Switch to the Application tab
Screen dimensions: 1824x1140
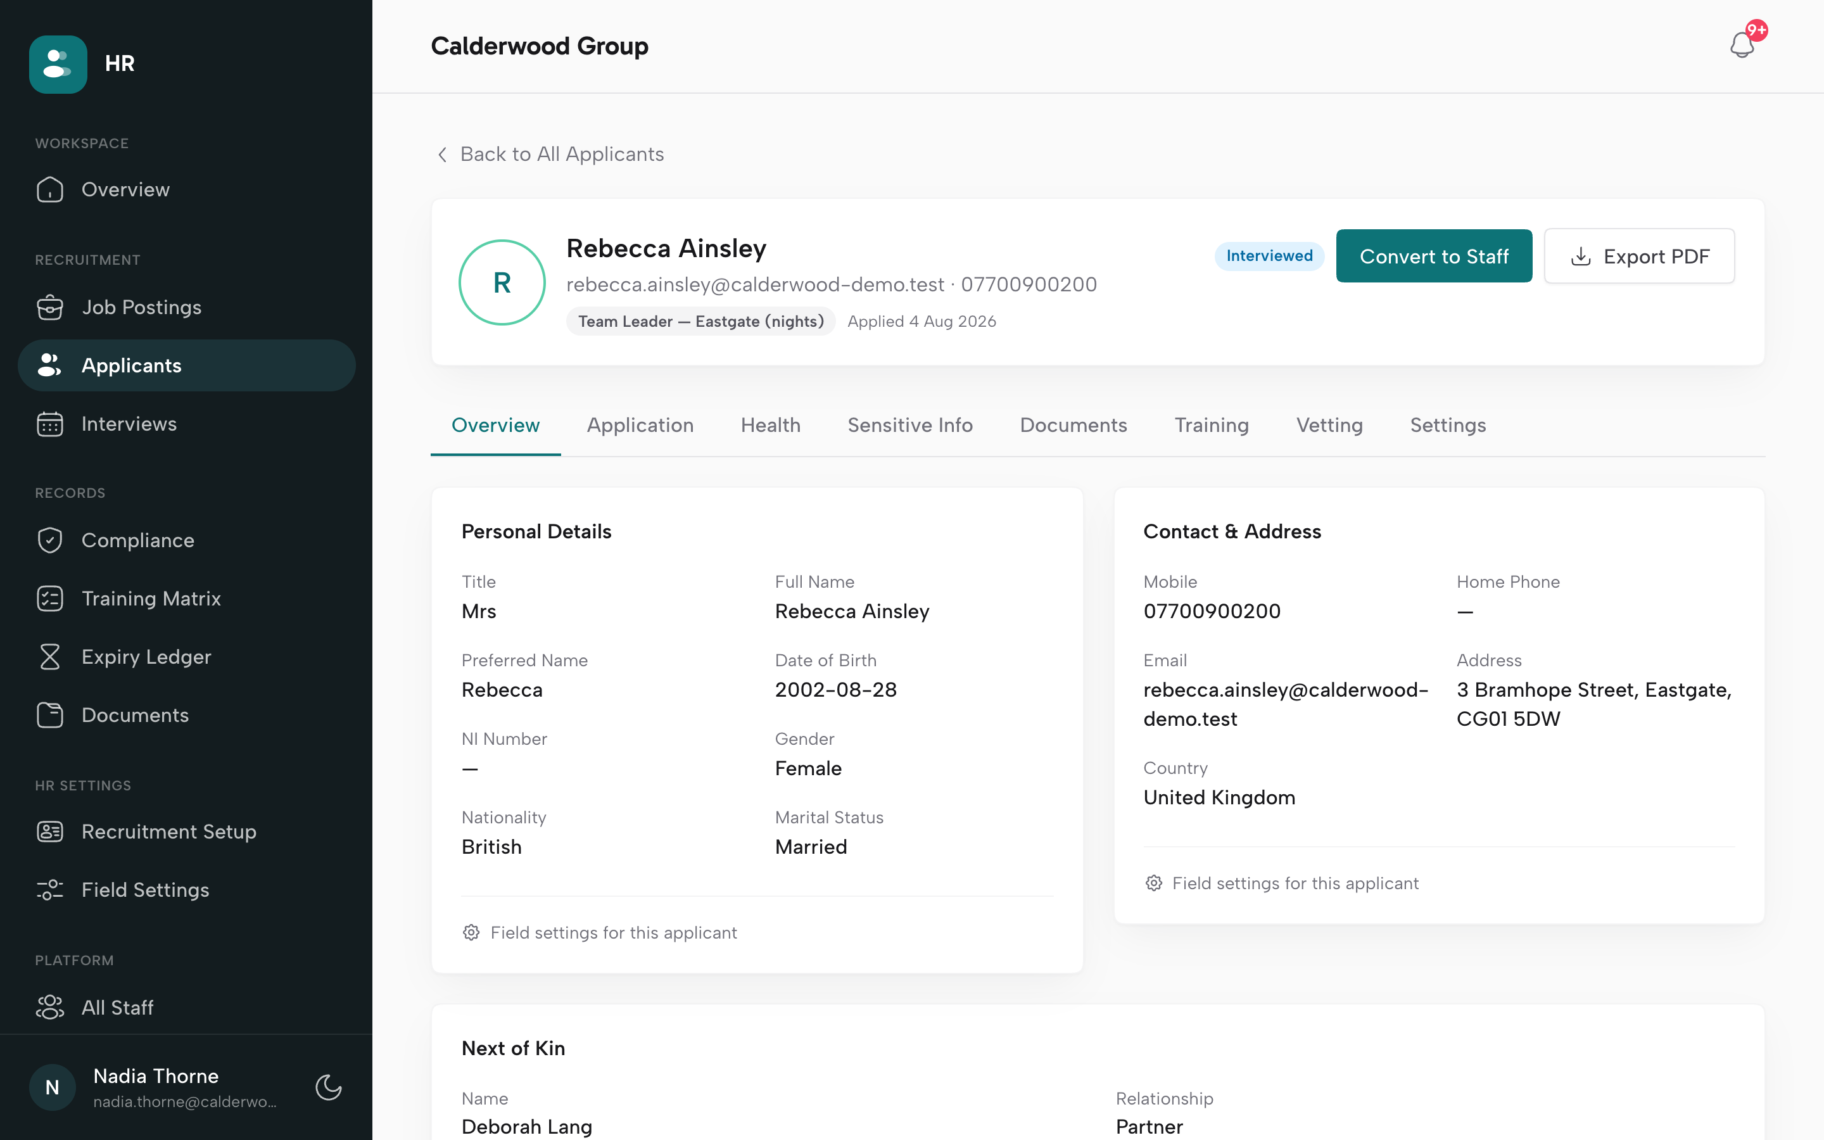point(640,425)
